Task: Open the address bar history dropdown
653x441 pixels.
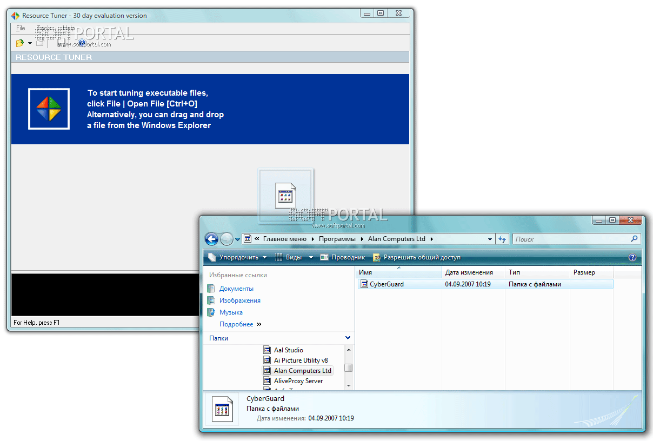Action: [x=490, y=239]
